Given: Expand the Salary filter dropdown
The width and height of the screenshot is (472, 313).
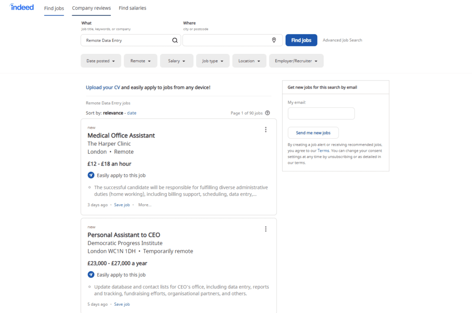Looking at the screenshot, I should click(x=176, y=61).
